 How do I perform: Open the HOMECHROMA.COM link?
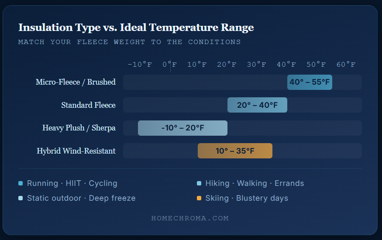tap(190, 218)
